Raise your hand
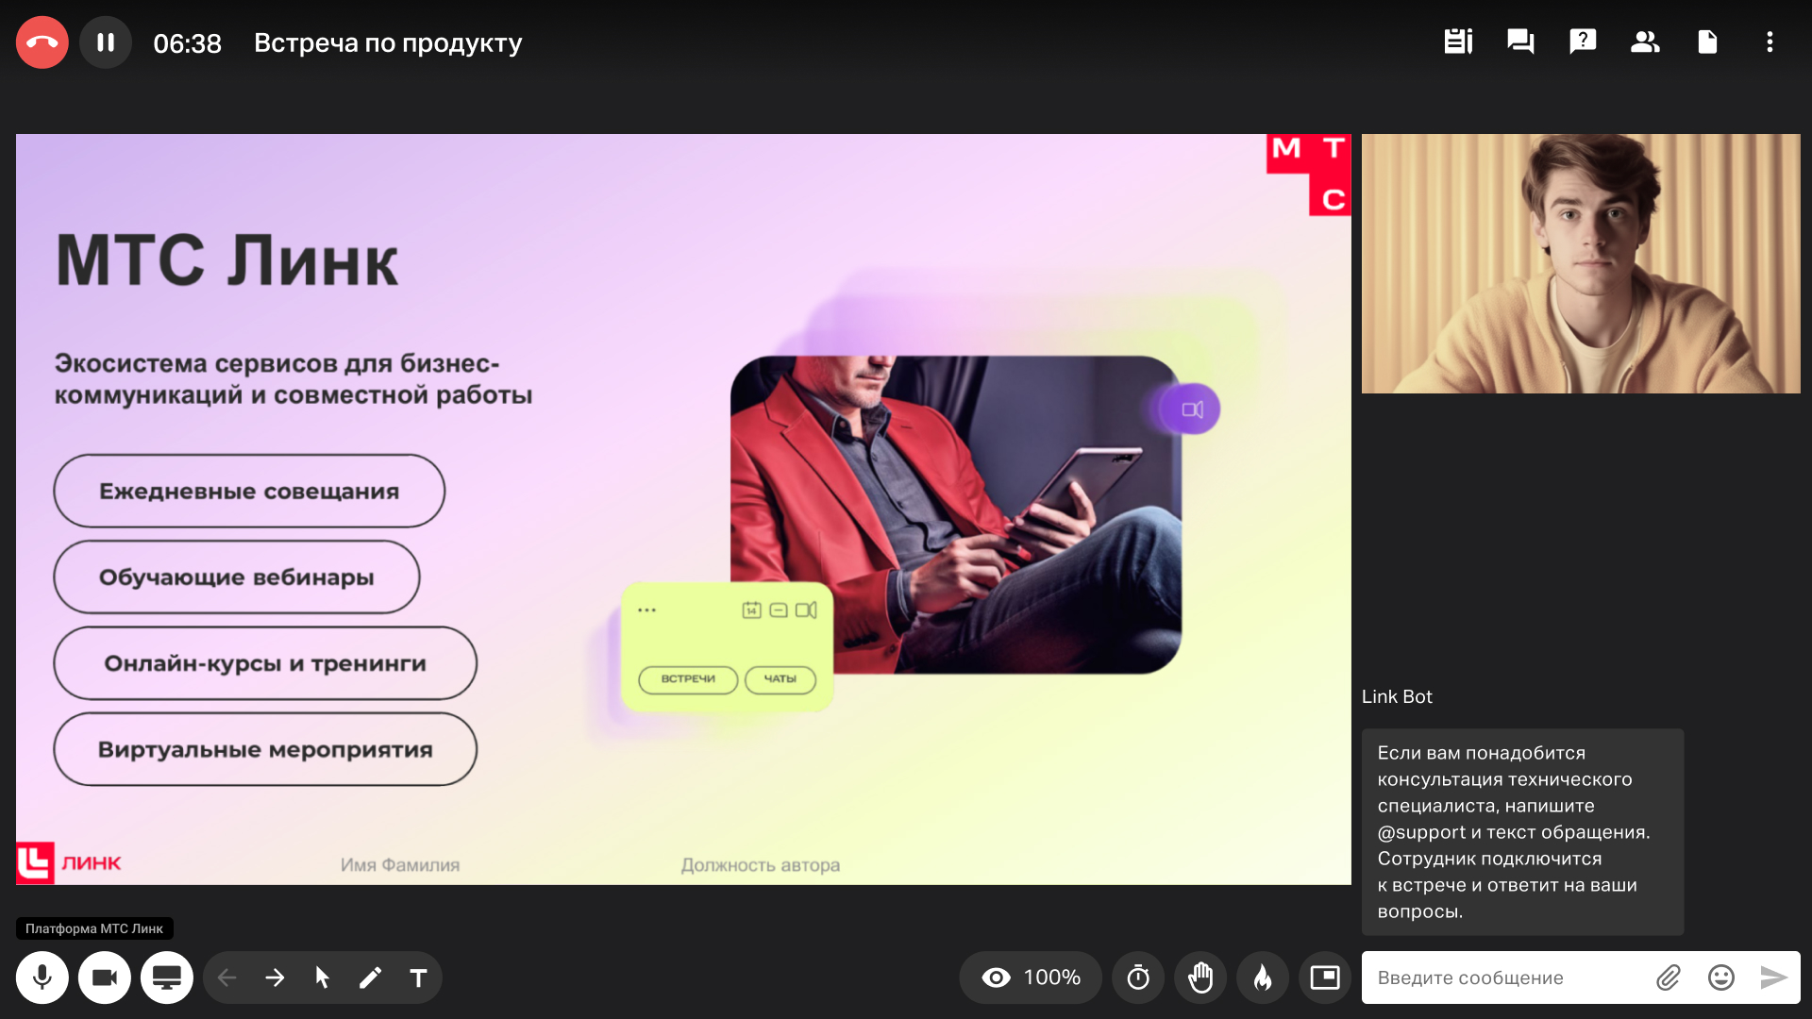 pyautogui.click(x=1200, y=977)
